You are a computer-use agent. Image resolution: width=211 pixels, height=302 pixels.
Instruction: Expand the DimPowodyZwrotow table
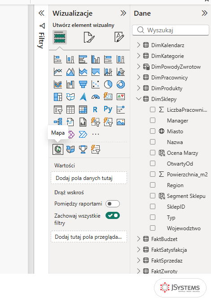click(x=138, y=67)
